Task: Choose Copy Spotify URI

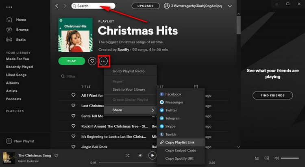Action: coord(181,158)
